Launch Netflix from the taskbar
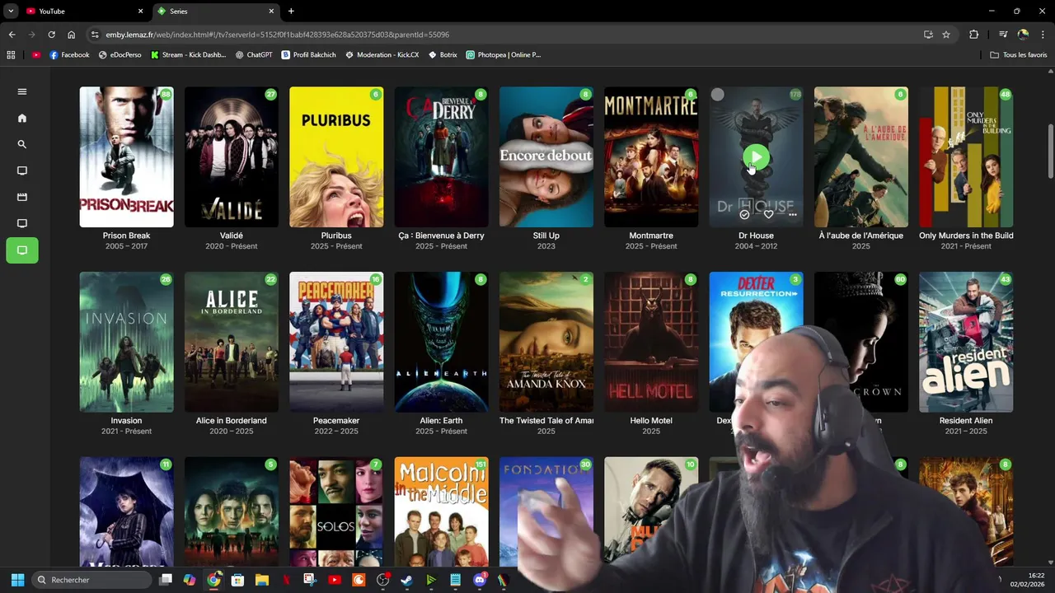The height and width of the screenshot is (593, 1055). point(286,580)
